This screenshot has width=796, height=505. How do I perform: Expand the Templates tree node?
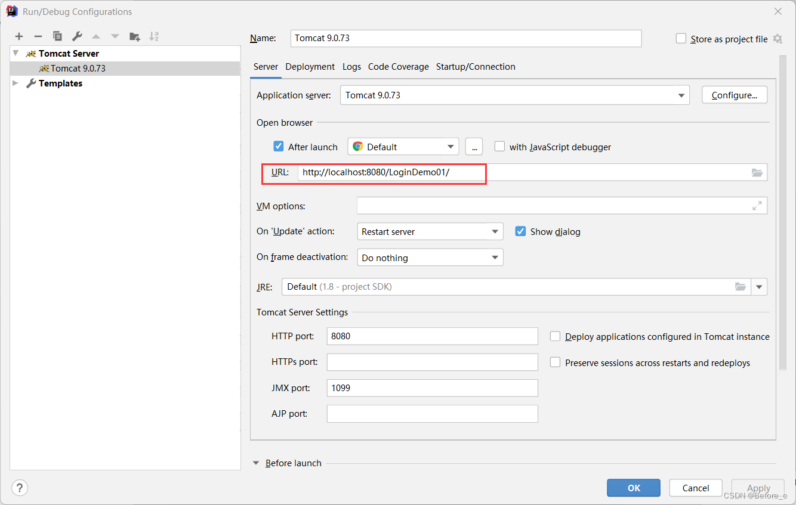(x=16, y=83)
